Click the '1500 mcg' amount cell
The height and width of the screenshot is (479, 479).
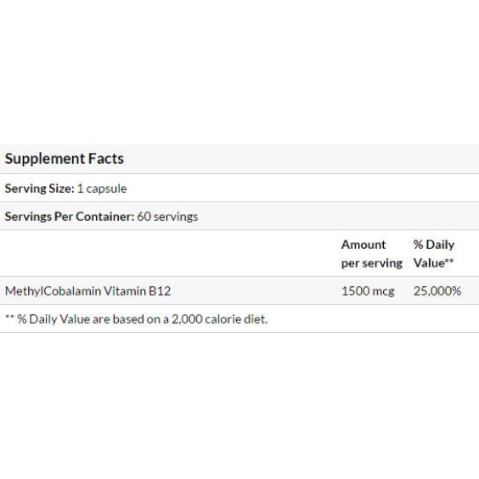coord(368,291)
